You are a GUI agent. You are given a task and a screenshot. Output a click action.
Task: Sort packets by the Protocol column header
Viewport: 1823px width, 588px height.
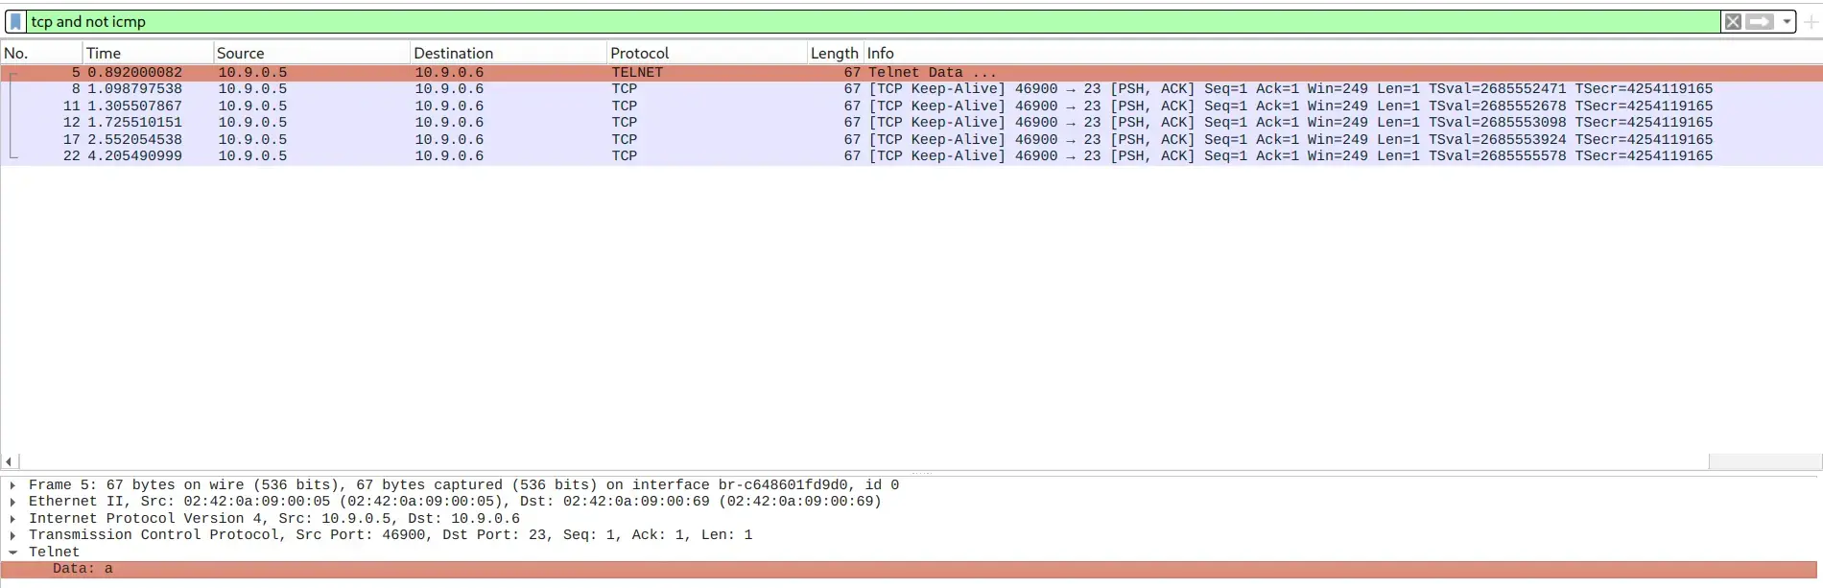[707, 53]
